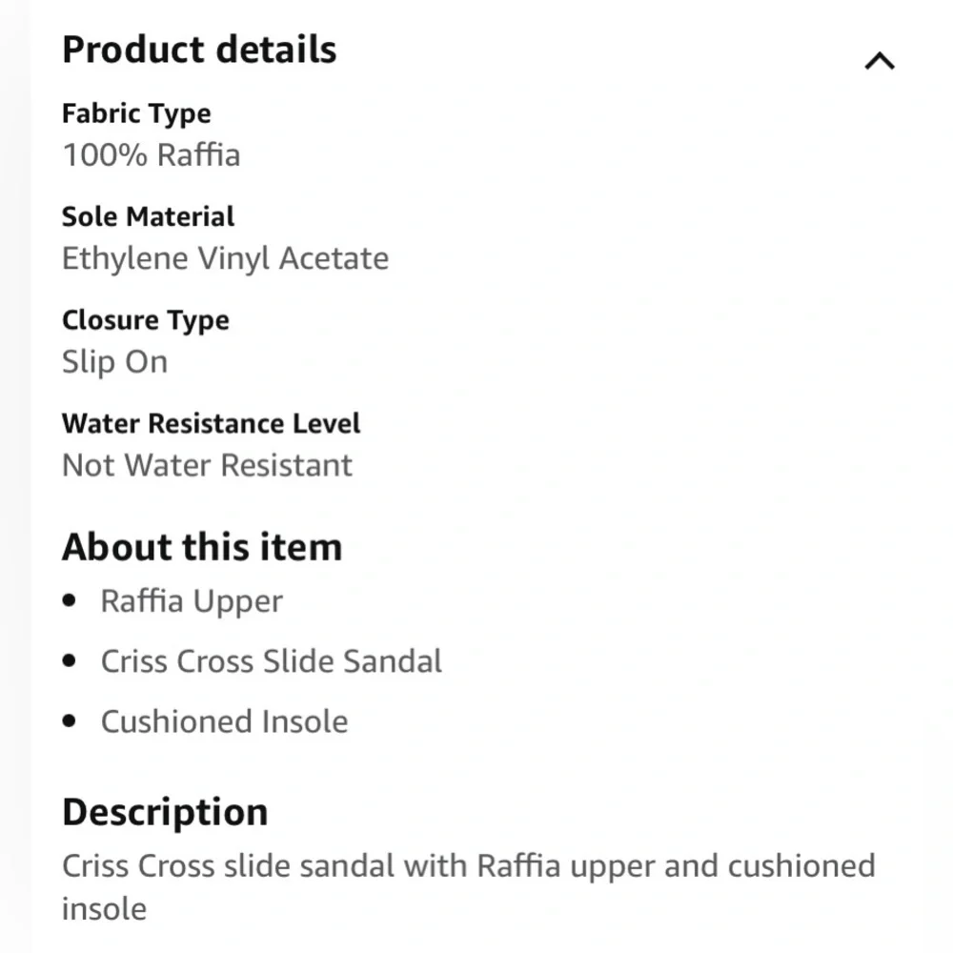Click the Product details heading
The image size is (953, 953).
(199, 50)
